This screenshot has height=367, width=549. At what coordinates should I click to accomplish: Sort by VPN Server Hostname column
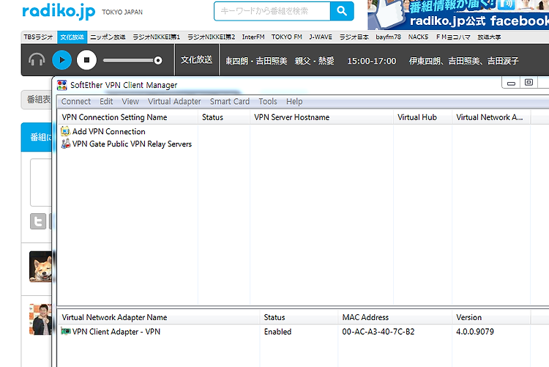[321, 117]
